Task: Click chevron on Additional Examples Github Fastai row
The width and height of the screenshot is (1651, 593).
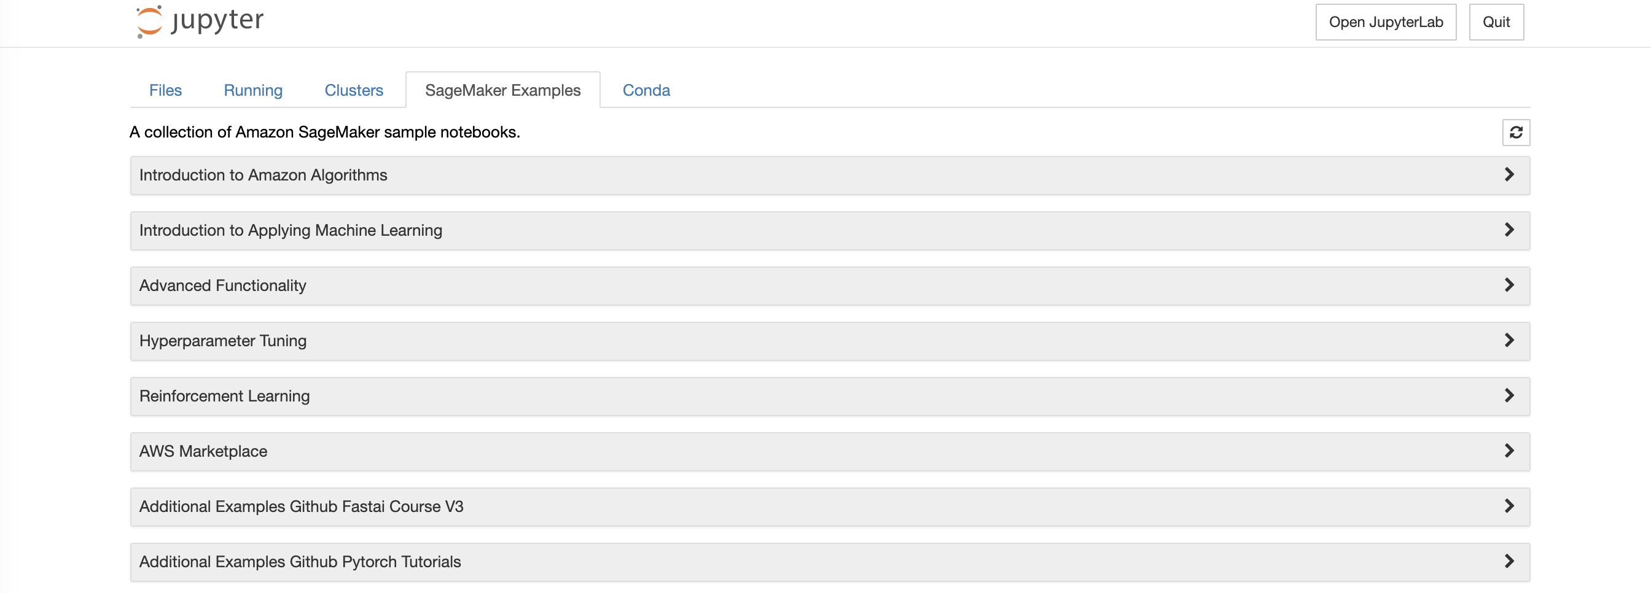Action: pyautogui.click(x=1509, y=506)
